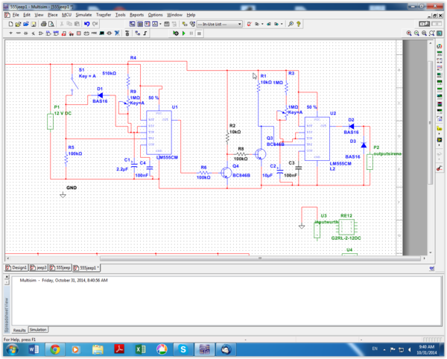The image size is (447, 359).
Task: Run the simulation with green play
Action: (184, 34)
